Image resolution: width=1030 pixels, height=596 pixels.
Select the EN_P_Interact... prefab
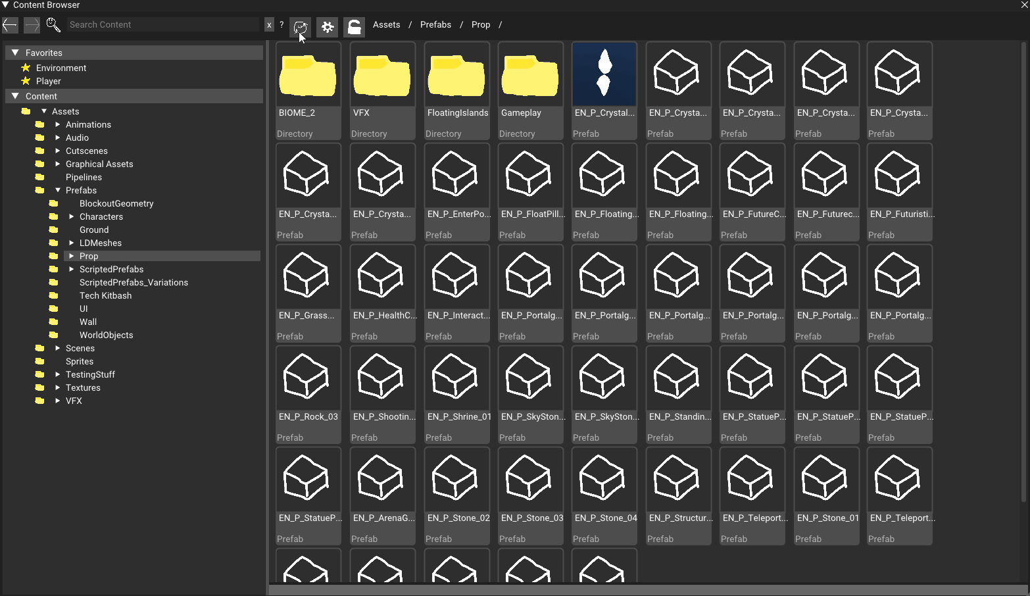click(456, 293)
